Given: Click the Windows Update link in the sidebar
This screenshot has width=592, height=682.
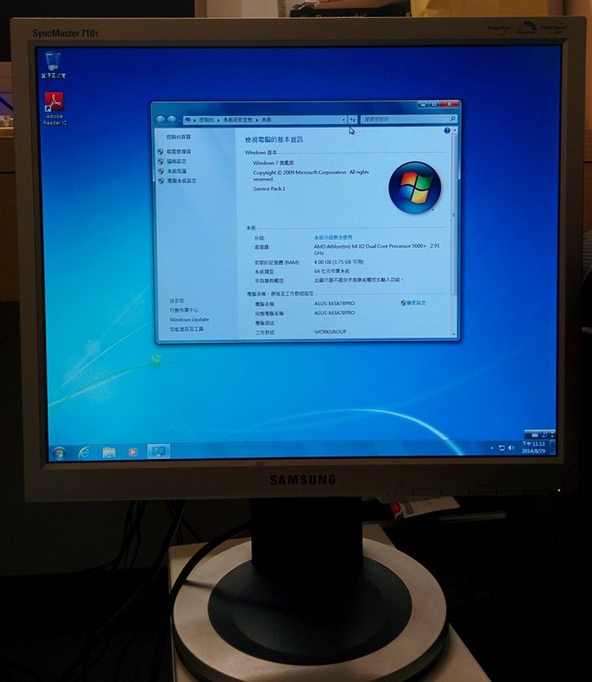Looking at the screenshot, I should [188, 320].
